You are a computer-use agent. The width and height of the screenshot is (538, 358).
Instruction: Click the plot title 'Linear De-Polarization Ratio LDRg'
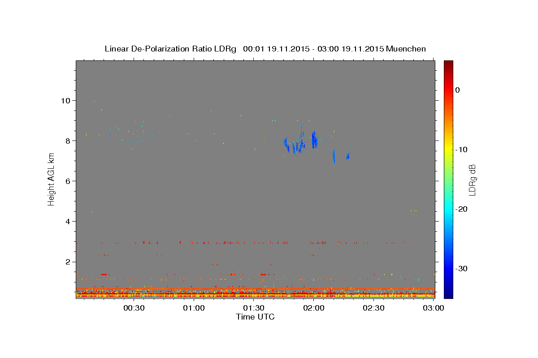(x=170, y=49)
